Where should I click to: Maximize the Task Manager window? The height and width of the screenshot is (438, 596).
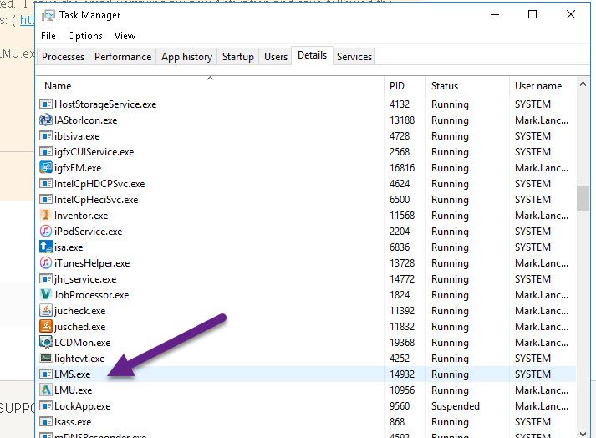click(532, 14)
